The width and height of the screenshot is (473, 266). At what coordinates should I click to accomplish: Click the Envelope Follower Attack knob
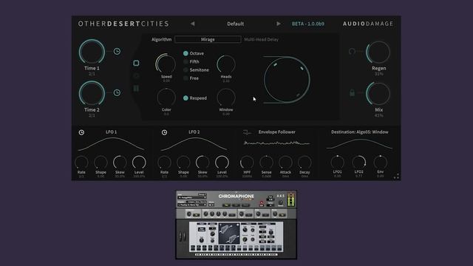(285, 163)
